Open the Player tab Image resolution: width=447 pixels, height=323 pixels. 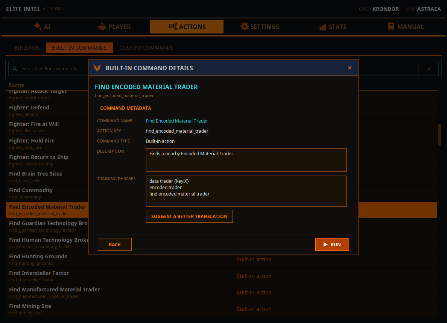114,27
